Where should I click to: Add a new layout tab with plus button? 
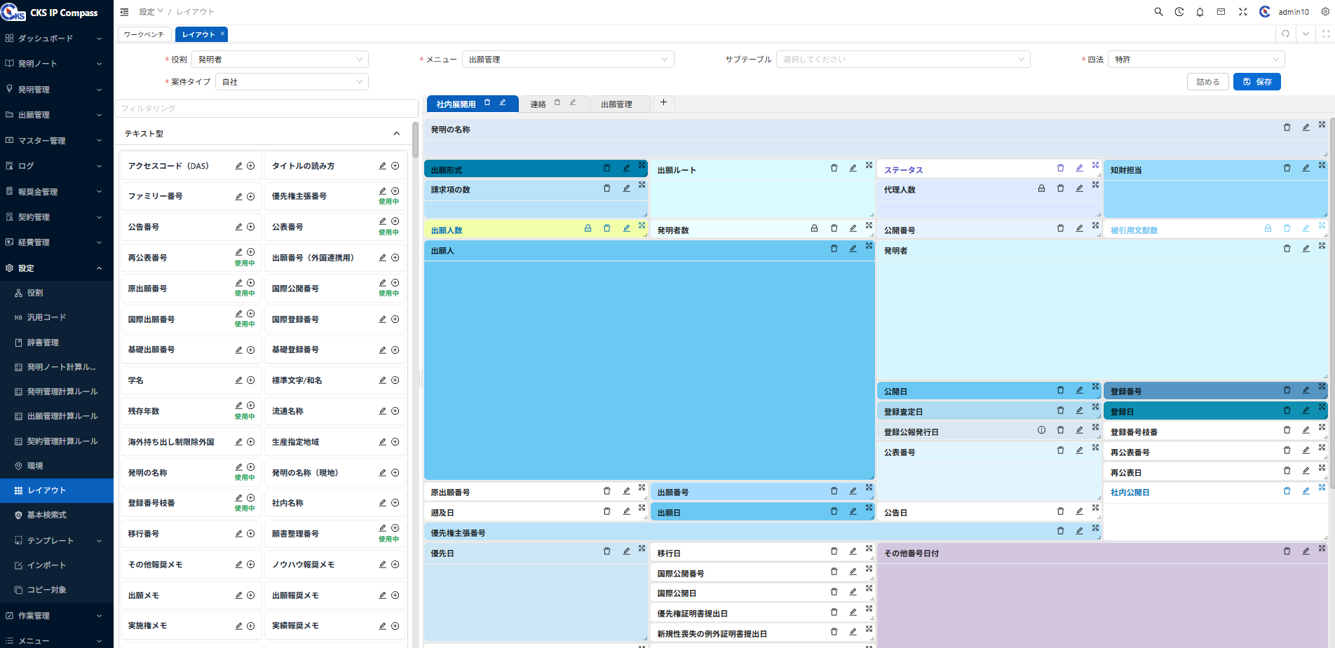[663, 102]
